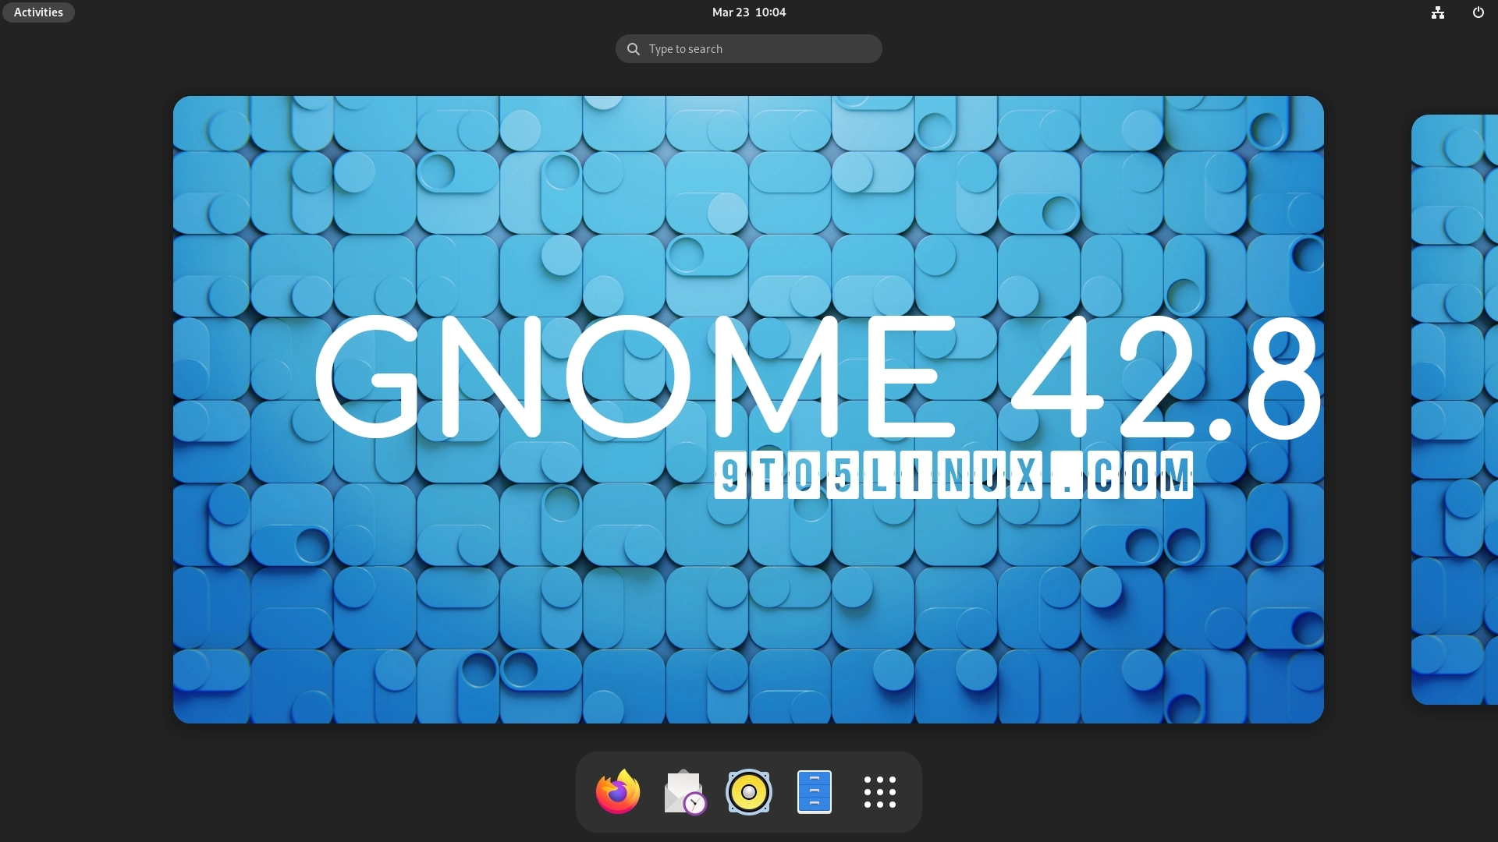Focus the Type to search field
1498x842 pixels.
(747, 48)
